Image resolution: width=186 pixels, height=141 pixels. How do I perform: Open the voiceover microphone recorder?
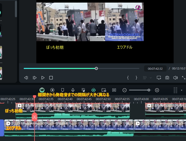pyautogui.click(x=73, y=90)
